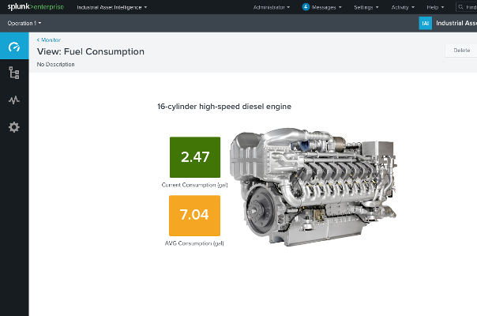Open the activity pulse sidebar icon

[x=13, y=100]
